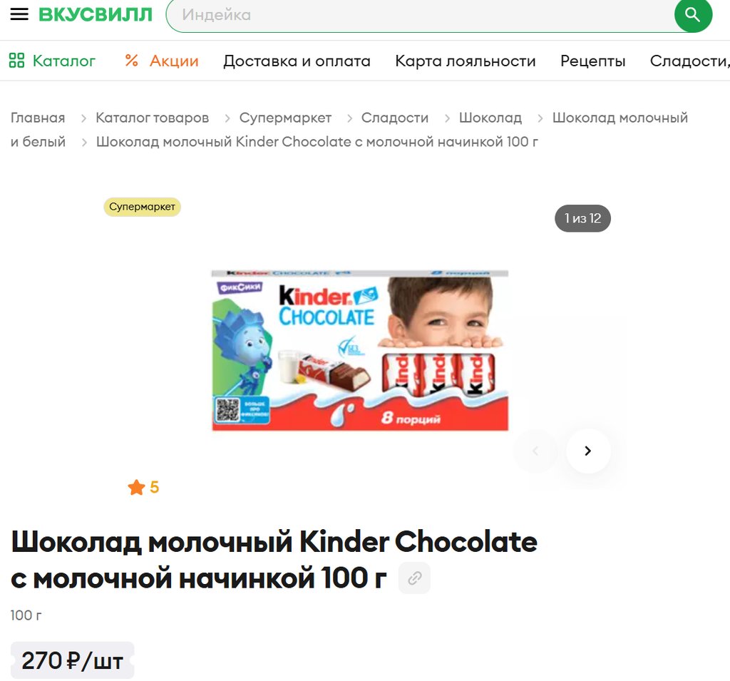Open the Рецепты menu item
Viewport: 730px width, 681px height.
[592, 61]
